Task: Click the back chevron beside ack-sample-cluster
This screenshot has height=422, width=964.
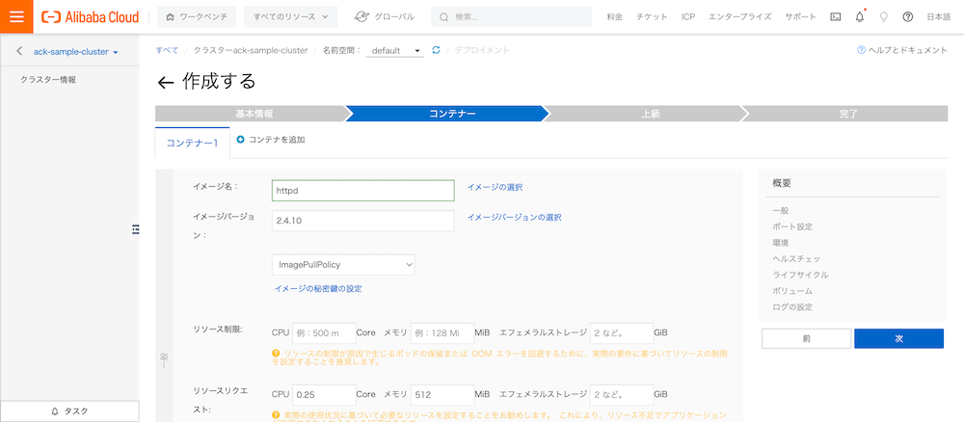Action: 19,51
